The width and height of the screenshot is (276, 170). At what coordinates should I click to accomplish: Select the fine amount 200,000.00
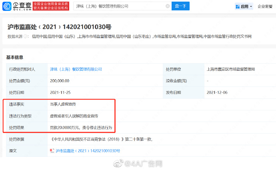point(60,81)
